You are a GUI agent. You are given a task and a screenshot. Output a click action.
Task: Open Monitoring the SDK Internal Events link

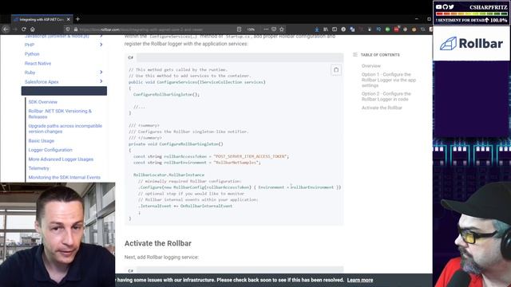(65, 177)
